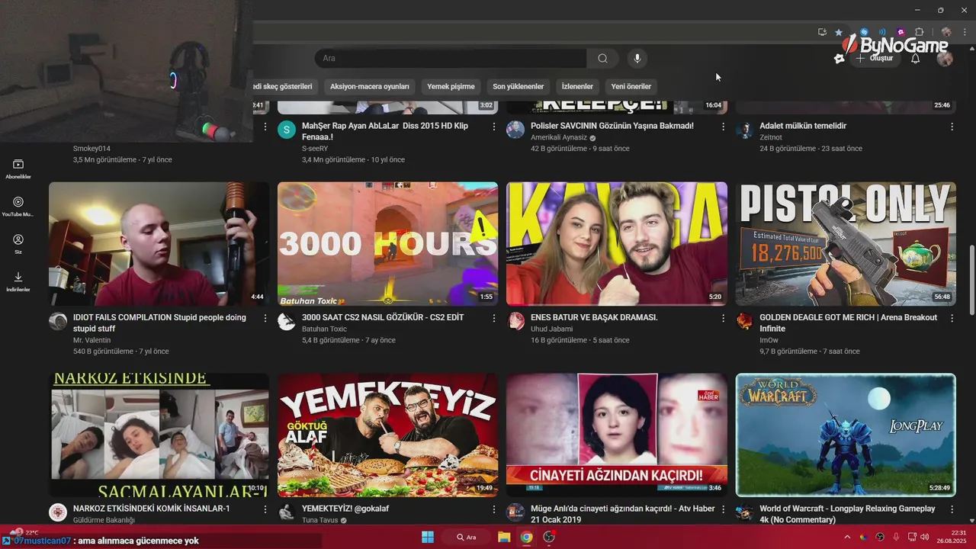Bookmark this page with the star icon
This screenshot has height=549, width=976.
tap(839, 32)
